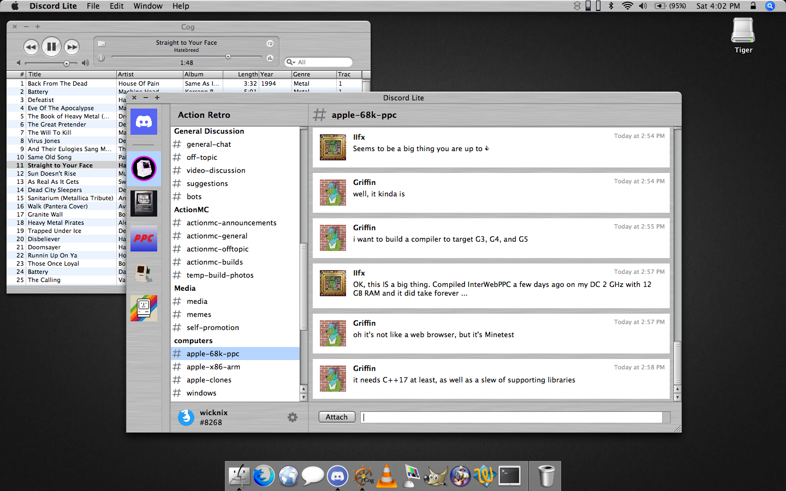Open the beige classic Mac server icon
The width and height of the screenshot is (786, 491).
[144, 273]
